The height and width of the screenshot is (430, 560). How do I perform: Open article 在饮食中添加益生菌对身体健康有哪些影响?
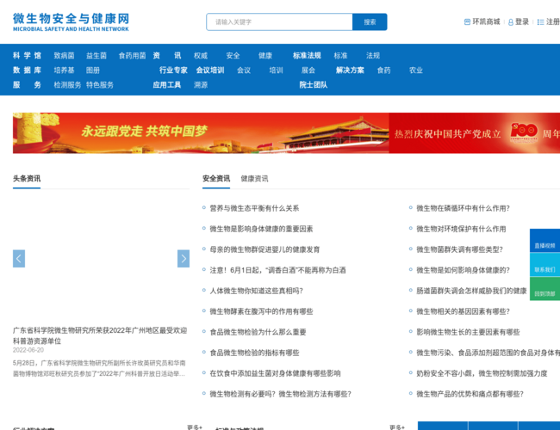click(275, 373)
